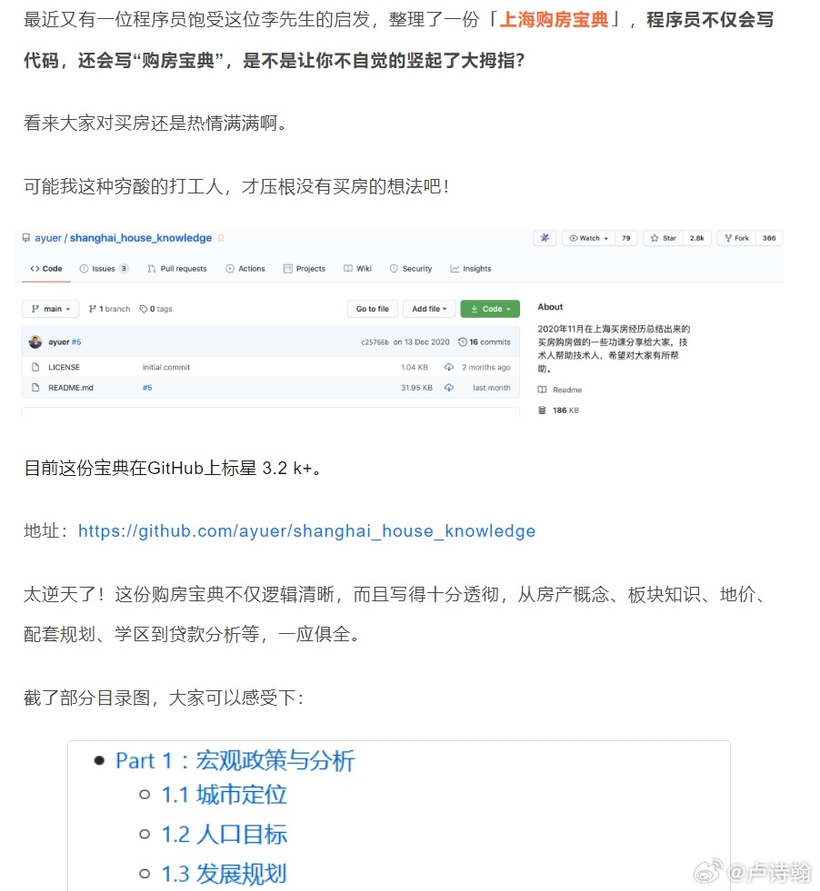This screenshot has width=820, height=891.
Task: Click commit hash c25766b
Action: [375, 342]
